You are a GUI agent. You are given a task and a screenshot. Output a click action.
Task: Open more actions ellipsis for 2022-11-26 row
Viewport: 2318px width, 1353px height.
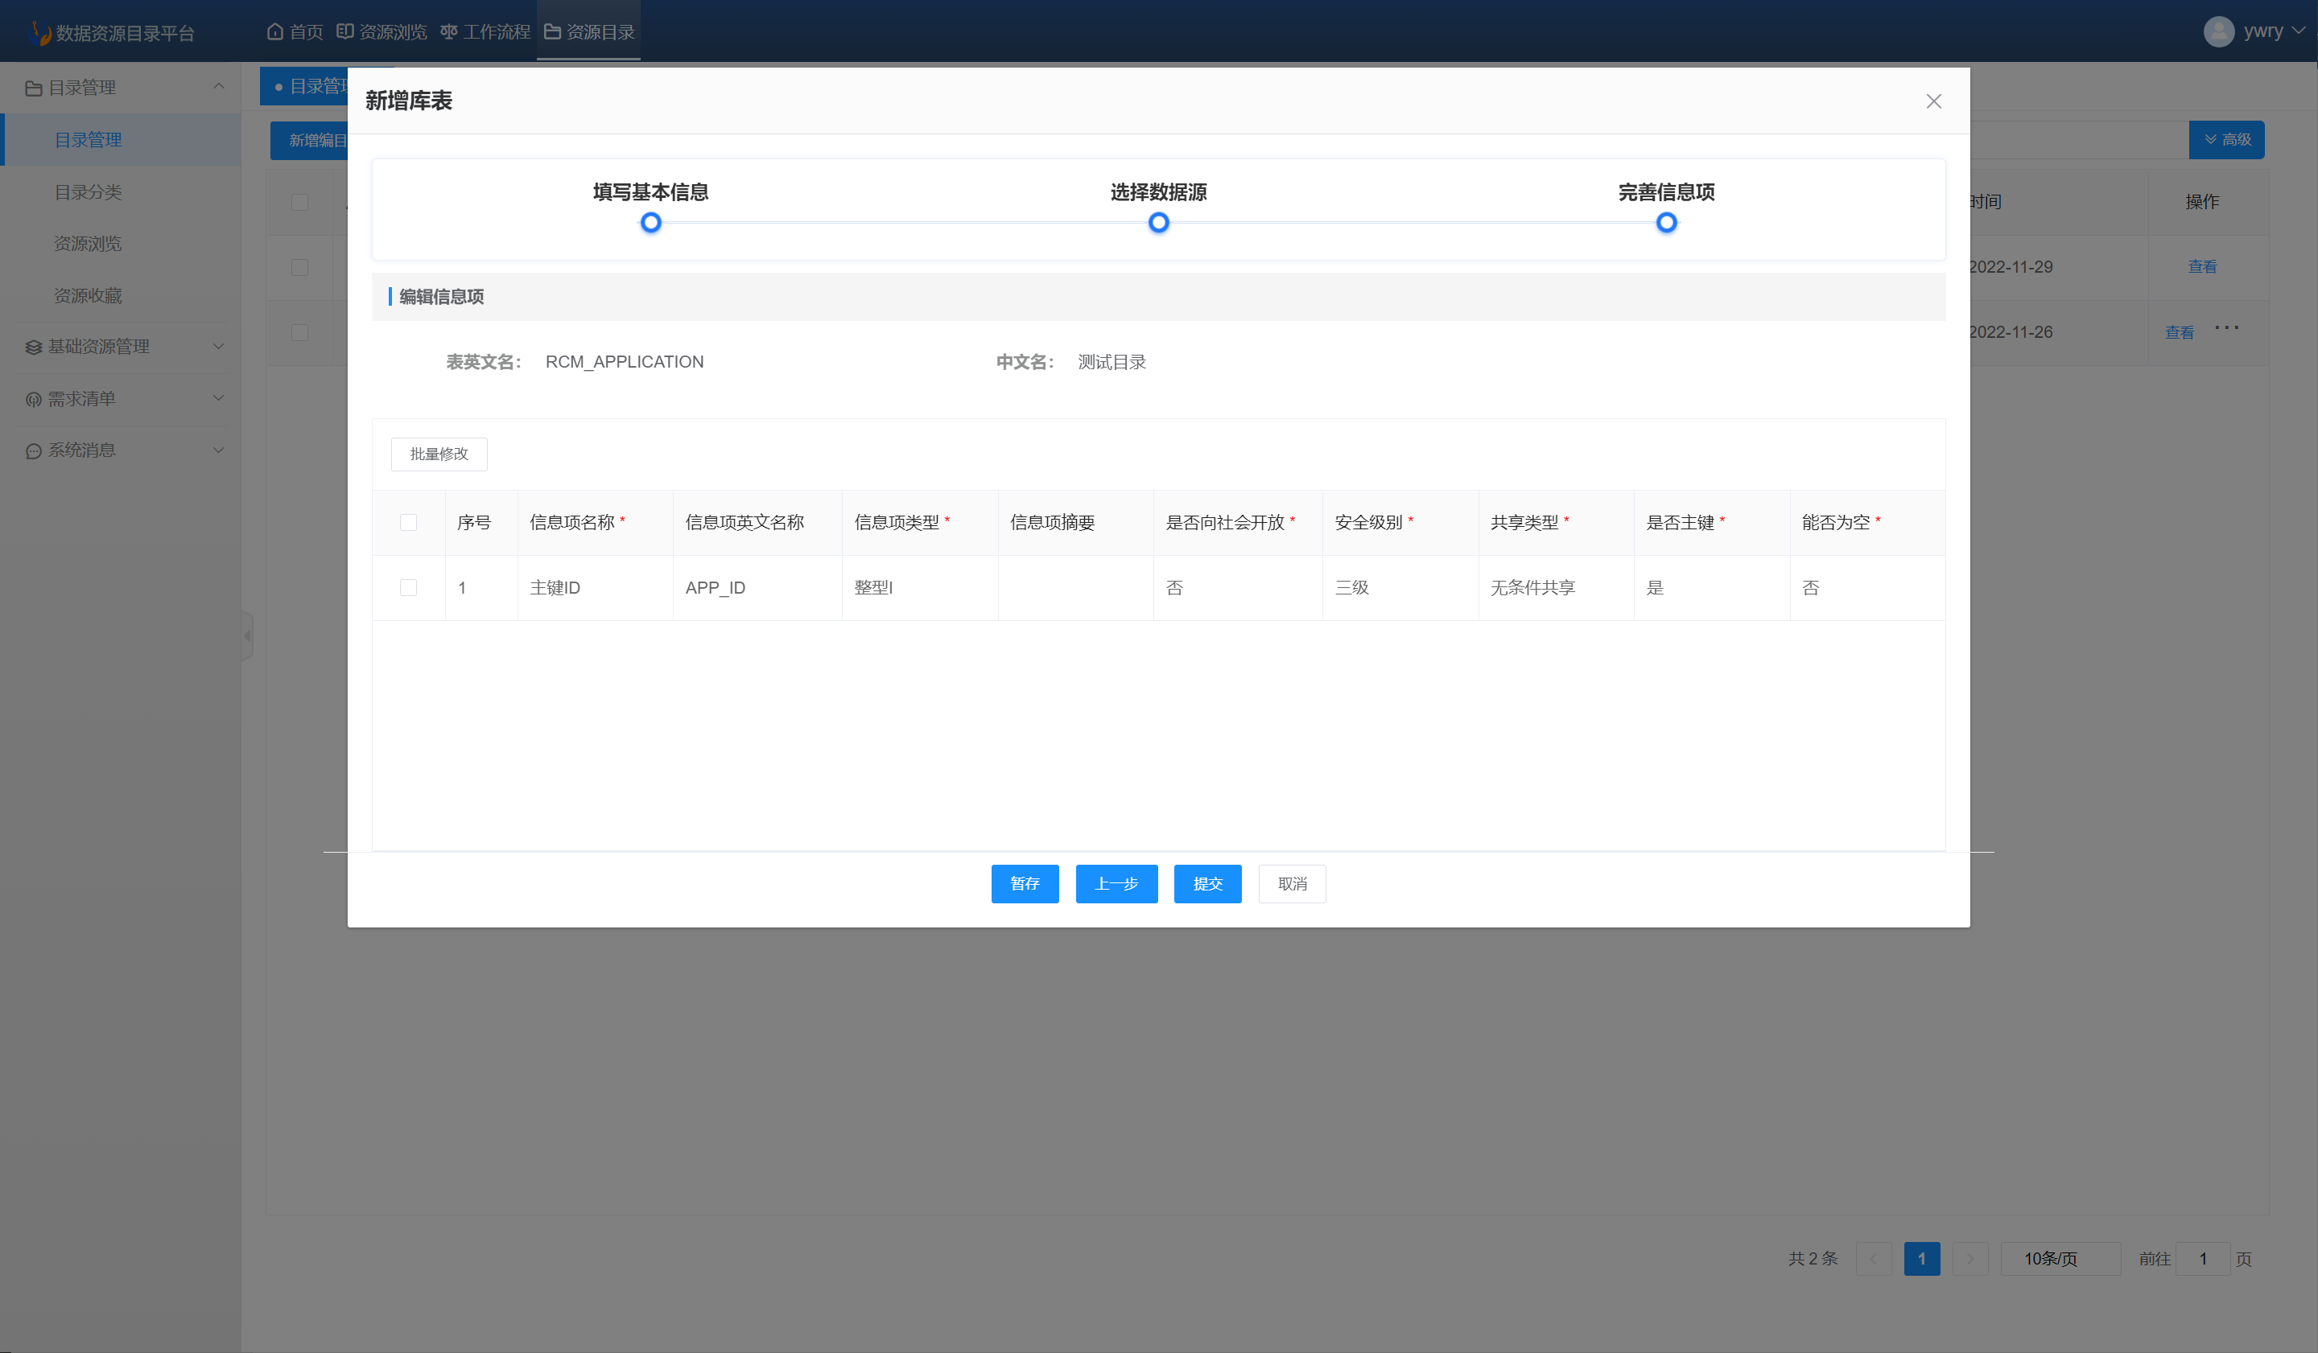pyautogui.click(x=2227, y=328)
